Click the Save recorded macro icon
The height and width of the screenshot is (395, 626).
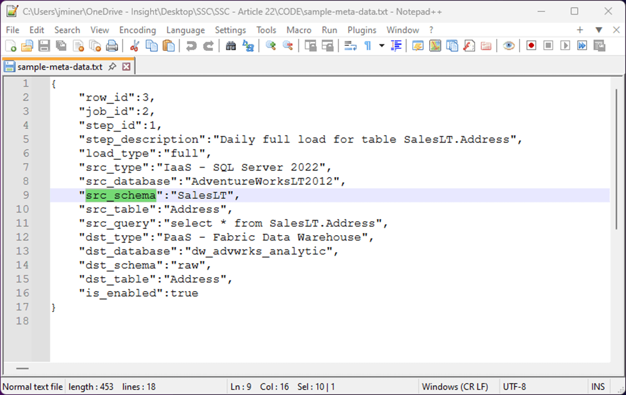[599, 46]
